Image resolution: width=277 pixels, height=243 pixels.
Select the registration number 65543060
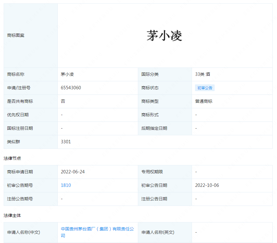[x=71, y=88]
